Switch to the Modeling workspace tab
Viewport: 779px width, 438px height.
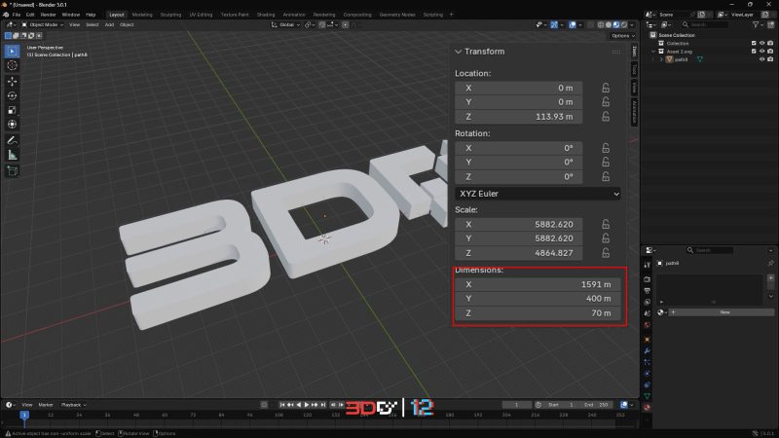pyautogui.click(x=142, y=15)
